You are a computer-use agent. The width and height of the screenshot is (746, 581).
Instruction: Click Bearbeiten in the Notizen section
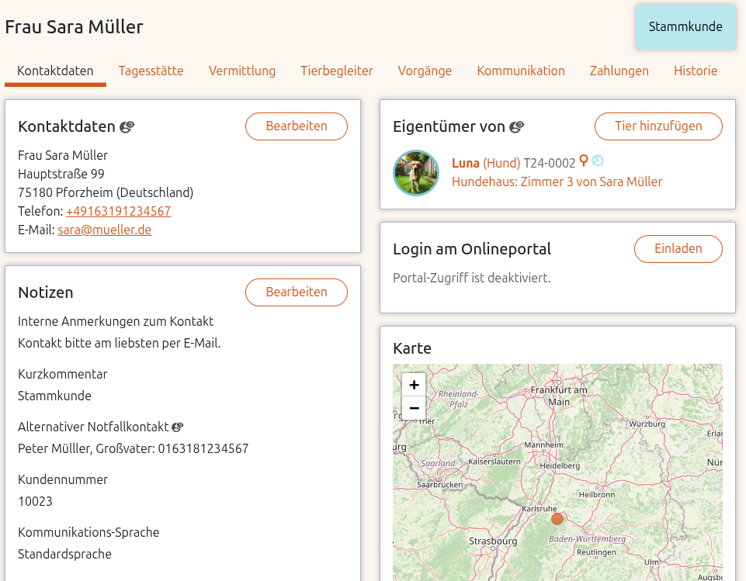pos(296,292)
